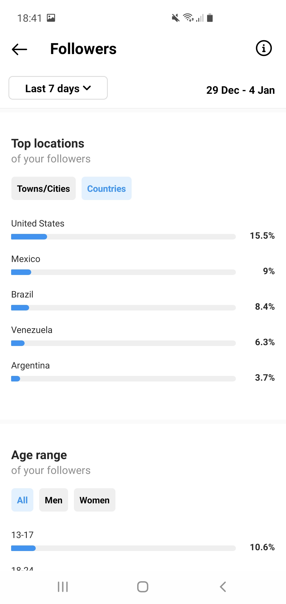286x604 pixels.
Task: Tap the 29 Dec - 4 Jan date range
Action: pos(240,90)
